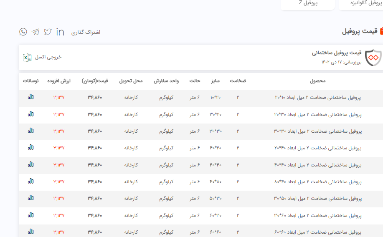Image resolution: width=383 pixels, height=237 pixels.
Task: Open price fluctuation chart for 20*10 profile
Action: click(30, 97)
